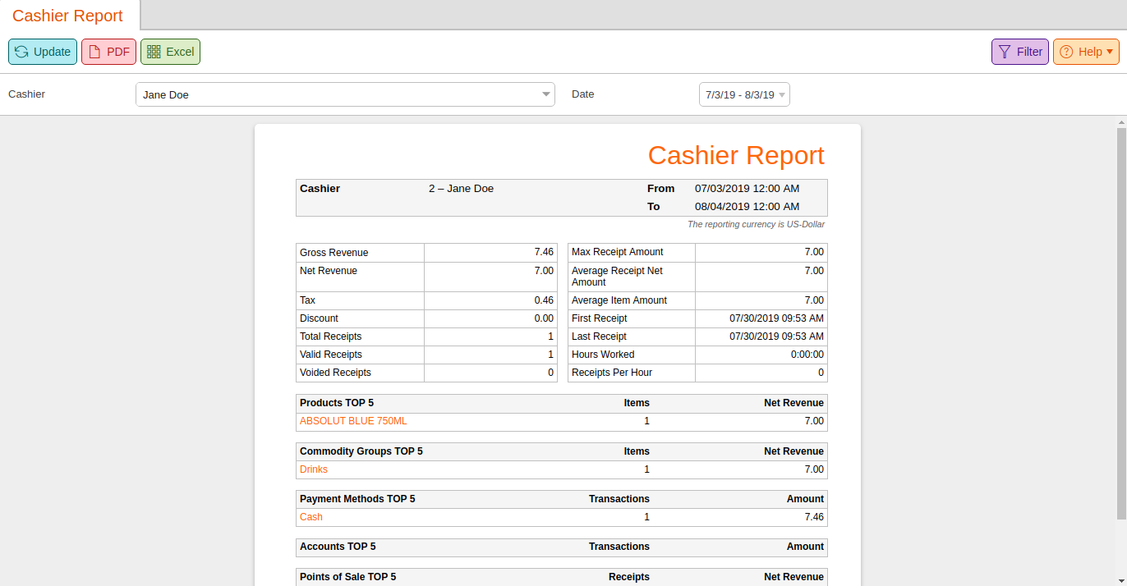Open the Date range dropdown arrow
The width and height of the screenshot is (1127, 586).
[x=782, y=94]
